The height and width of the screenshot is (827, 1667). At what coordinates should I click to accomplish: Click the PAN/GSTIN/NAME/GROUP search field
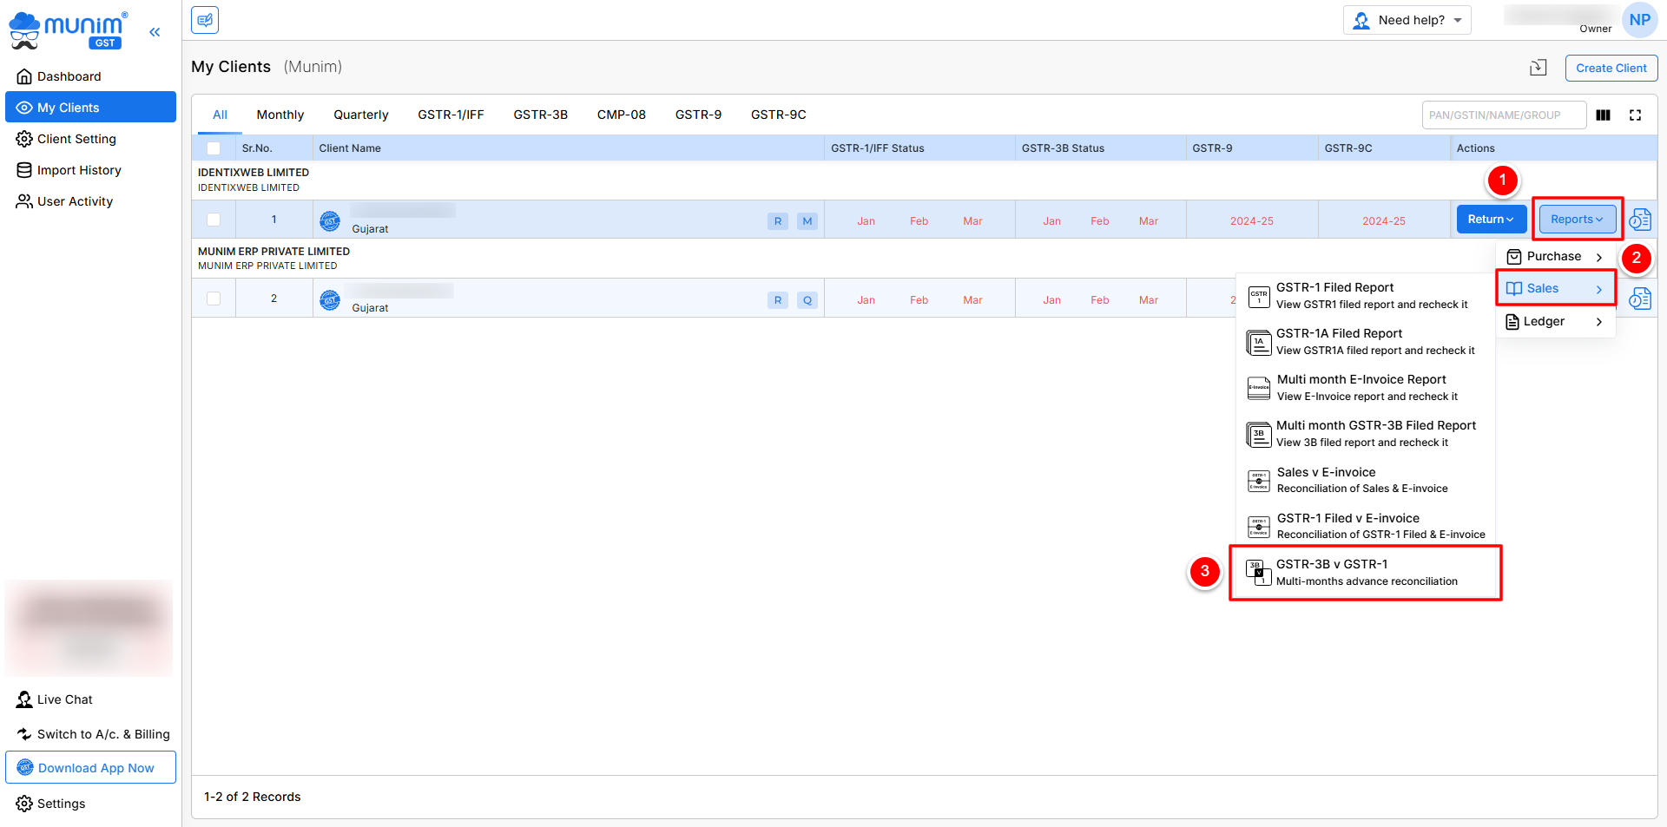coord(1503,115)
